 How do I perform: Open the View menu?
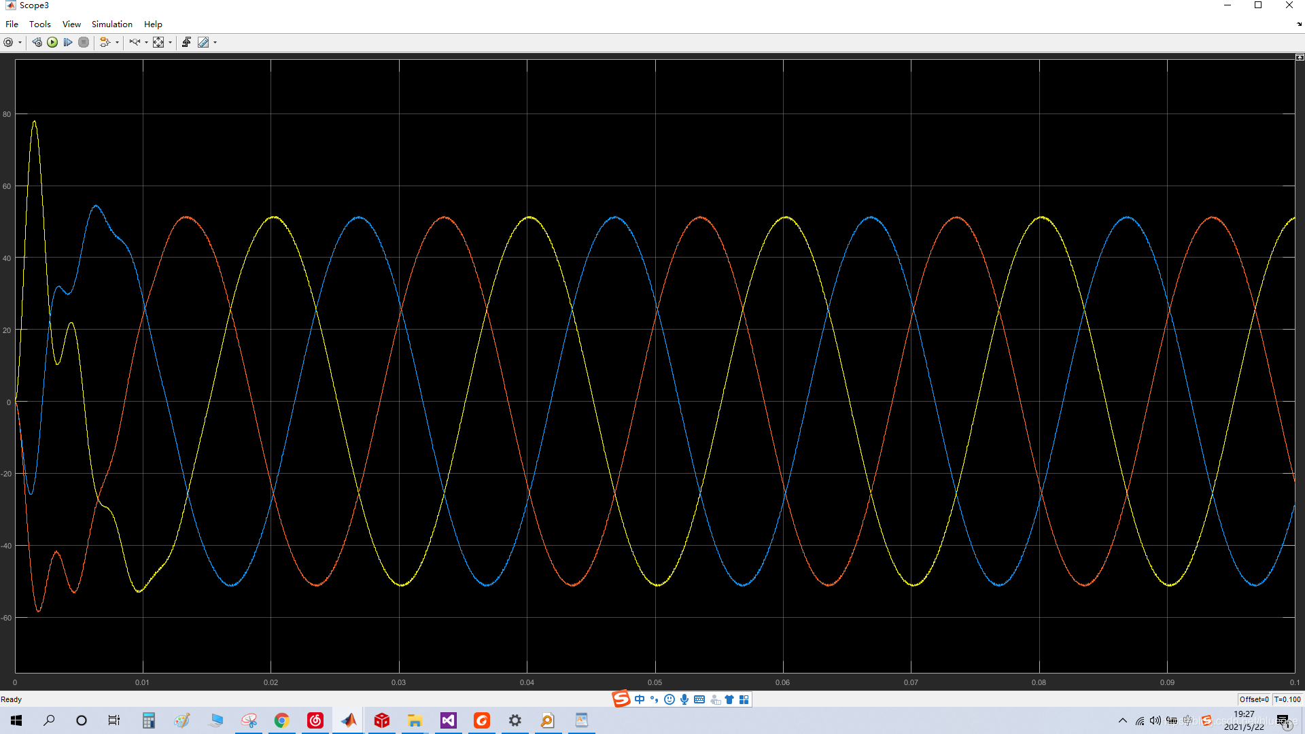71,24
